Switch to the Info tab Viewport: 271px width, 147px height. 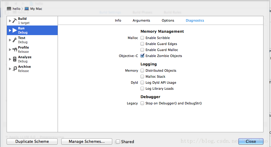pyautogui.click(x=118, y=20)
